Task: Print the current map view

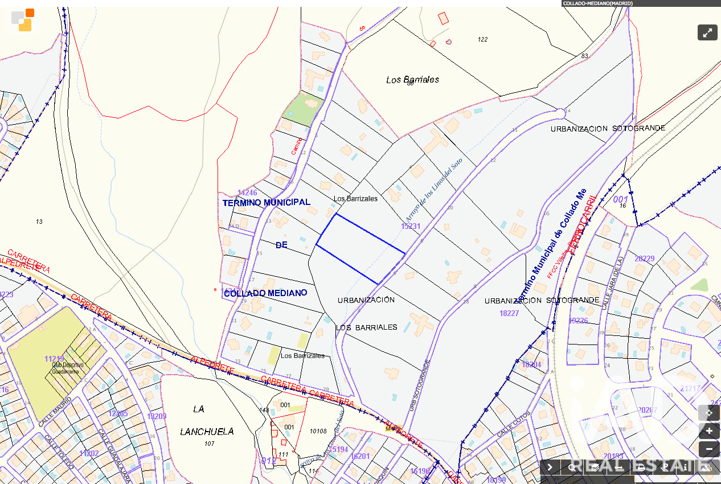Action: click(x=640, y=467)
